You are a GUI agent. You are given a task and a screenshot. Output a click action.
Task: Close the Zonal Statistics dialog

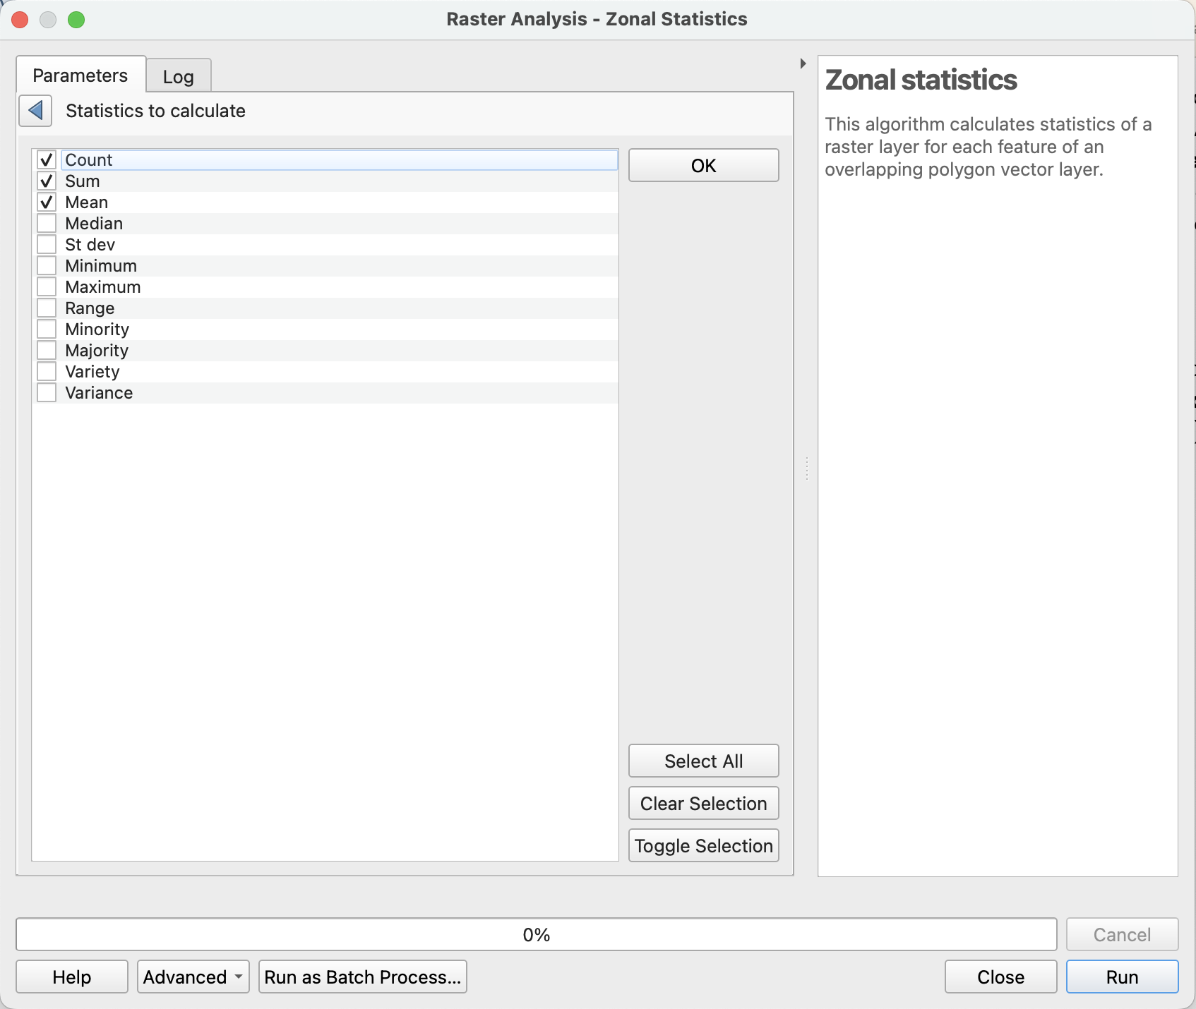1001,977
